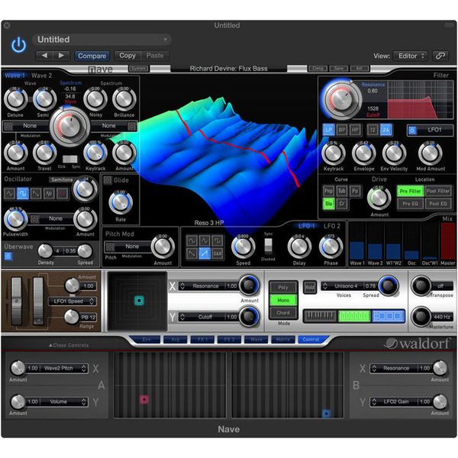The height and width of the screenshot is (458, 458).
Task: Click the pink node in XY pad A
Action: point(144,398)
